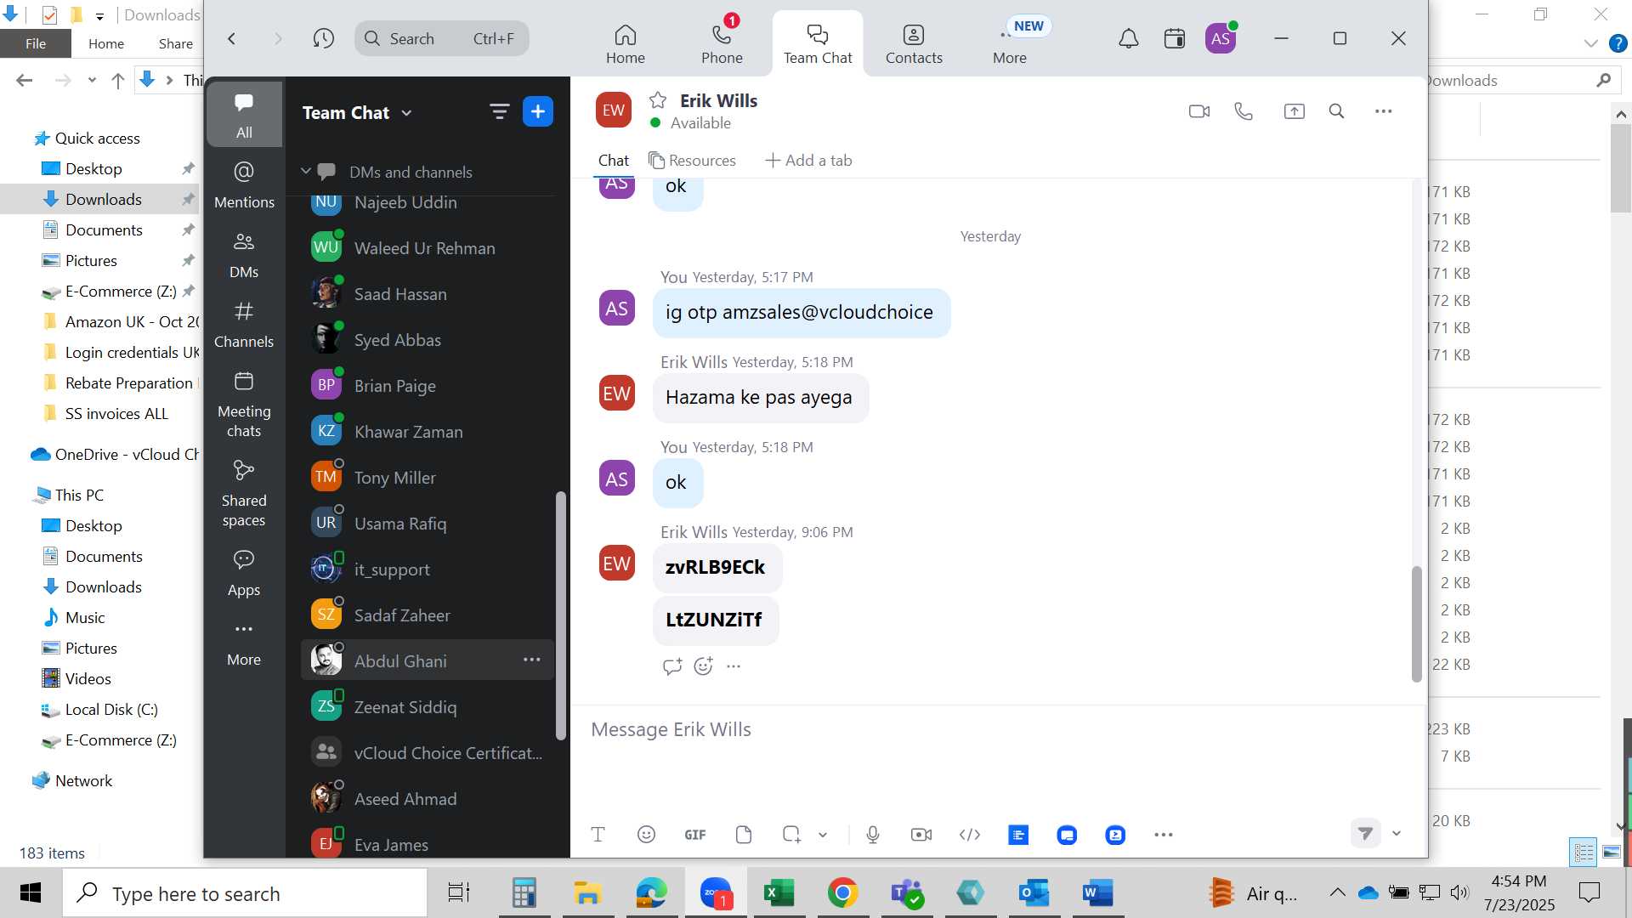Select the Team Chat tab

click(x=818, y=44)
